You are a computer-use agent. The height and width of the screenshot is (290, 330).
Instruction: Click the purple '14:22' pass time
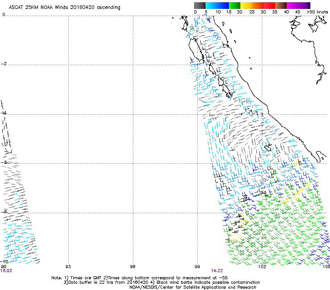[217, 271]
